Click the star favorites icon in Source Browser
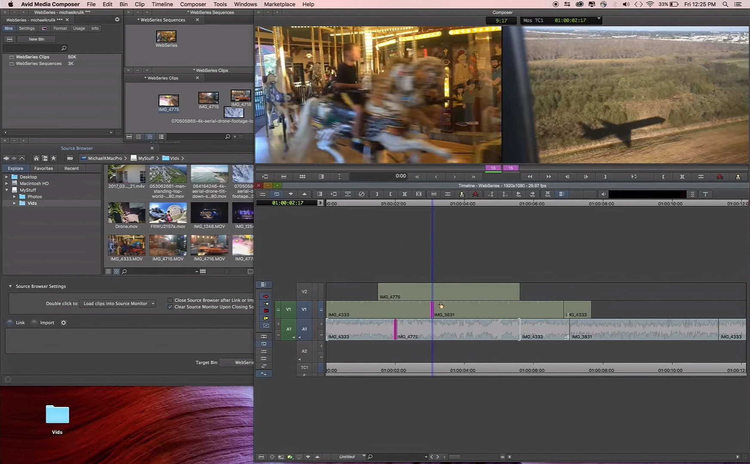This screenshot has width=750, height=464. pyautogui.click(x=53, y=158)
